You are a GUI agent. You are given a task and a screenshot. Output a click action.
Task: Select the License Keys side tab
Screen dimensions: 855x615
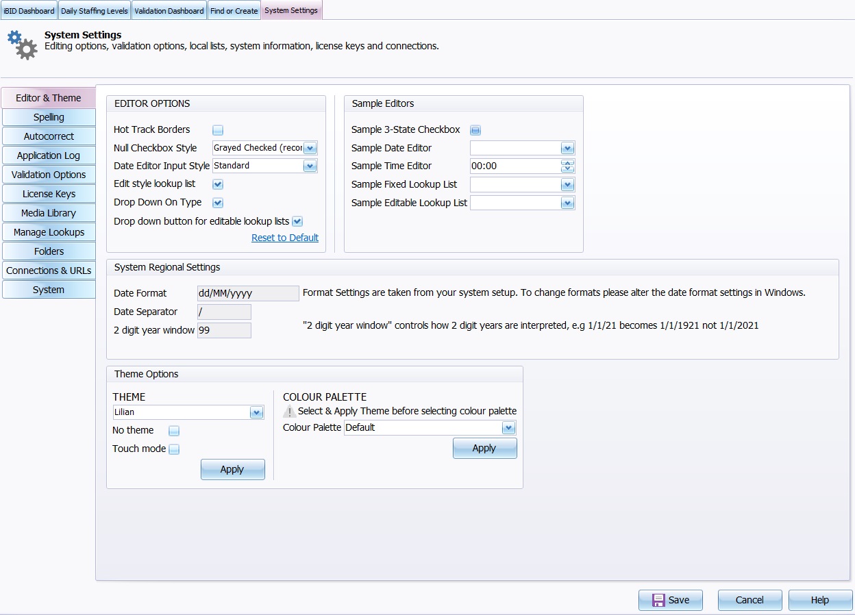coord(49,194)
